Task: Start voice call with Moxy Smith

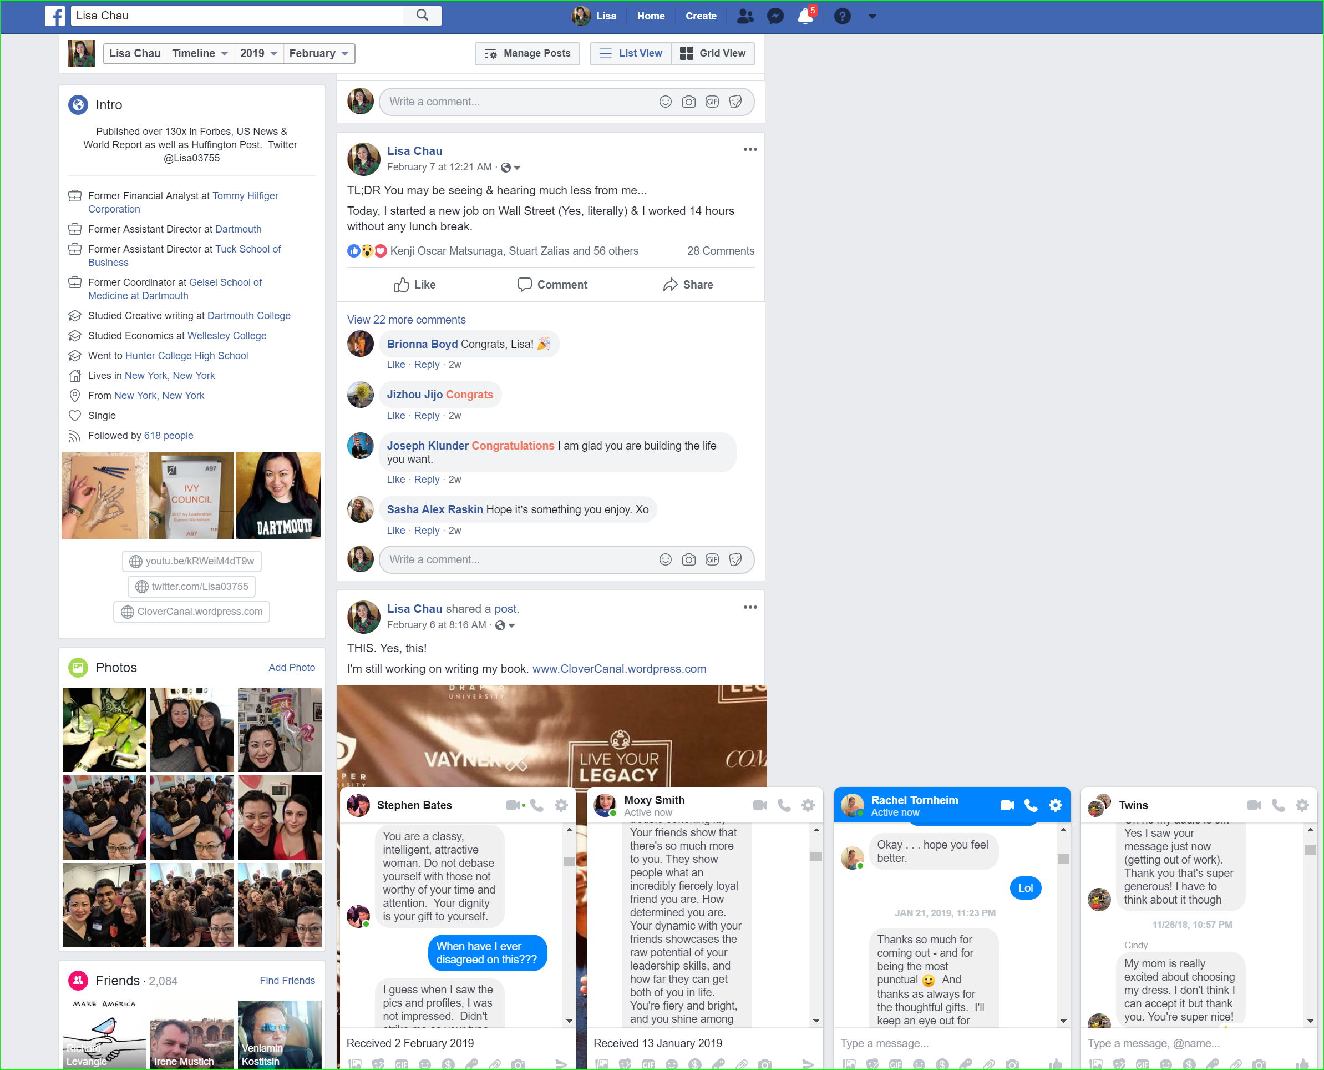Action: tap(784, 805)
